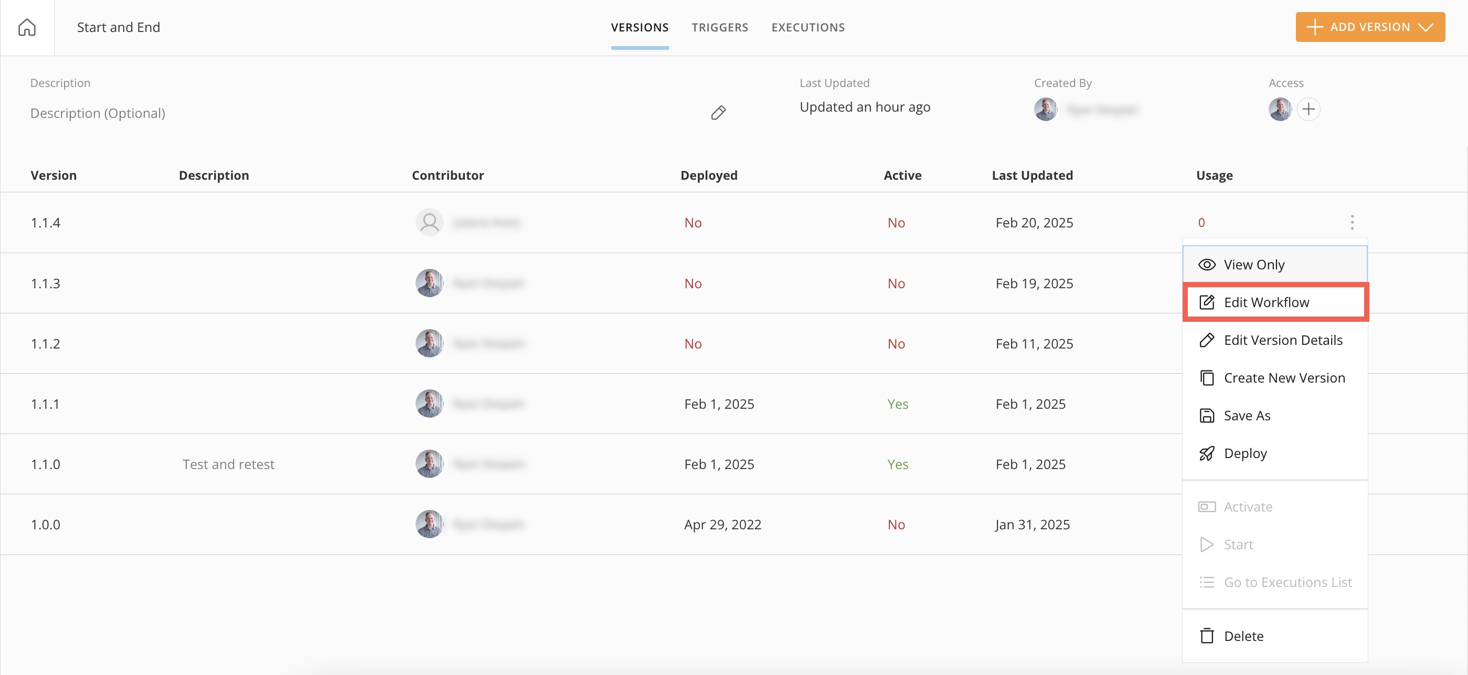Edit the description with the pencil icon
1468x675 pixels.
tap(718, 113)
